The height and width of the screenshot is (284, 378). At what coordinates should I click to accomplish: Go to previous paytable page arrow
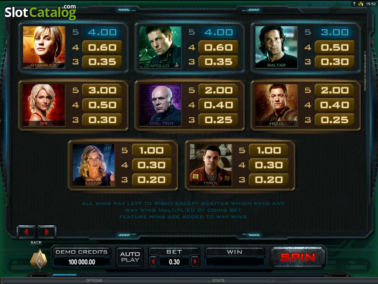point(26,232)
